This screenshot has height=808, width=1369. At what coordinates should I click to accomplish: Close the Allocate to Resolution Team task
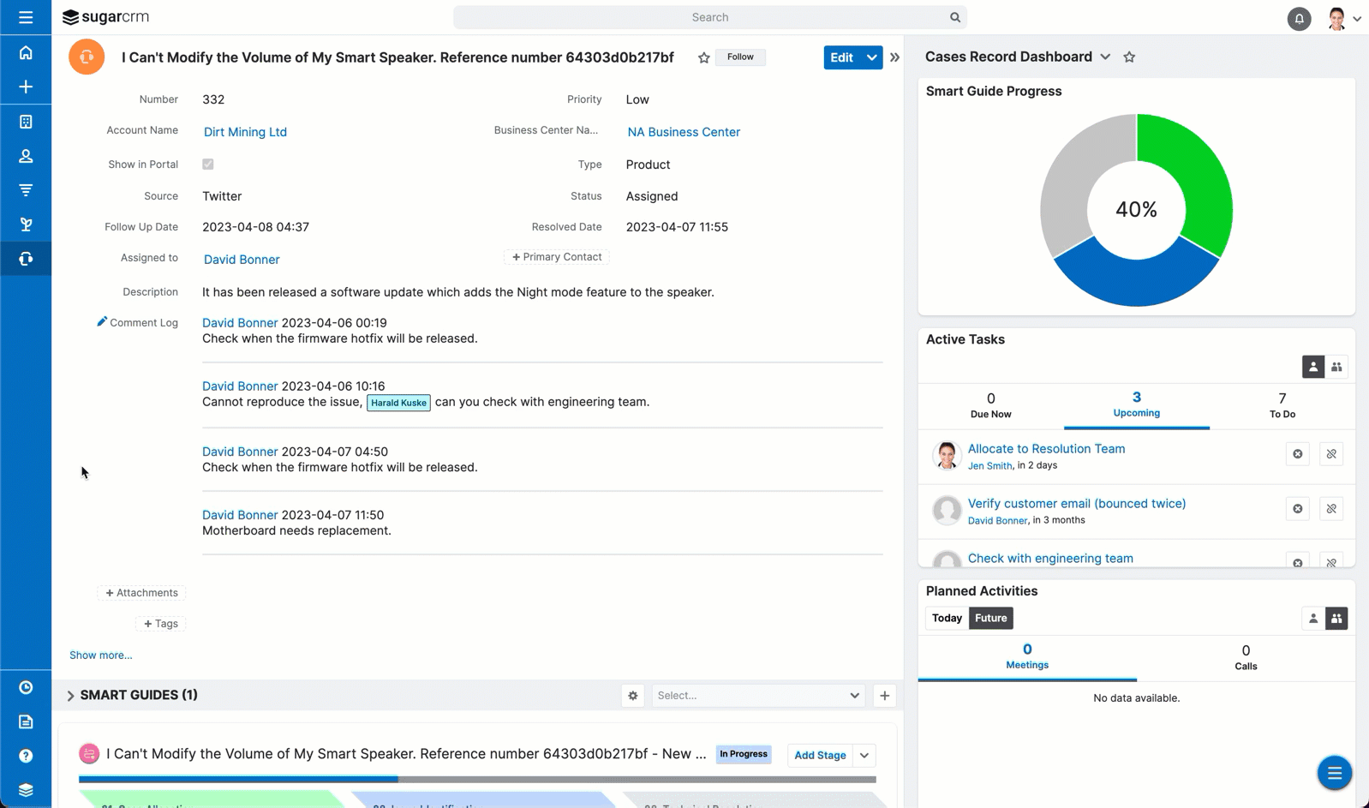(1297, 454)
